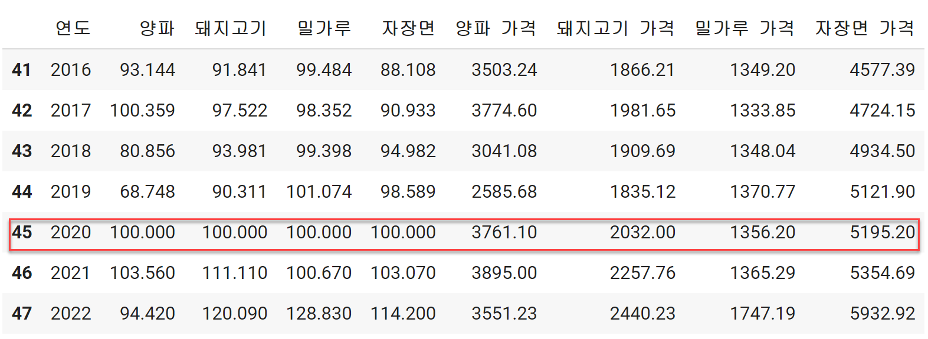Click the value 111.110
928x339 pixels.
[235, 273]
